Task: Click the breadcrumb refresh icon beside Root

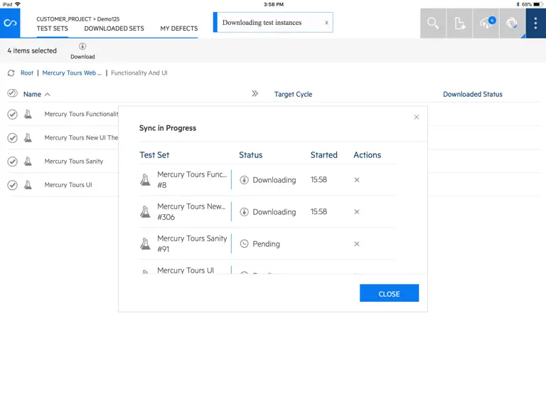Action: coord(11,73)
